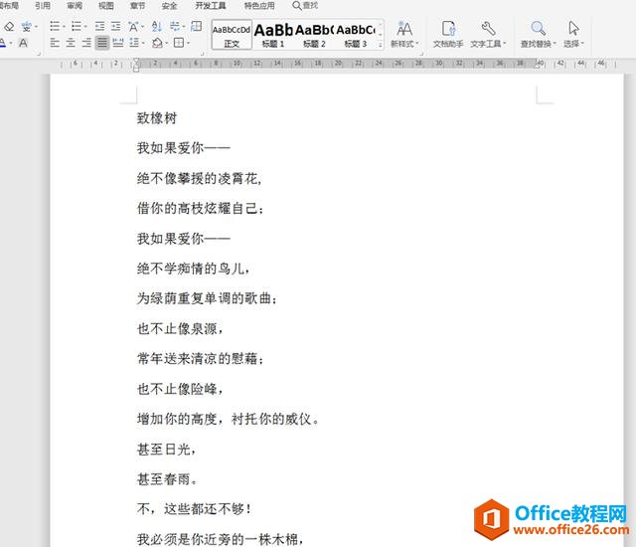Apply the 标题 2 heading style
636x547 pixels.
coord(314,35)
